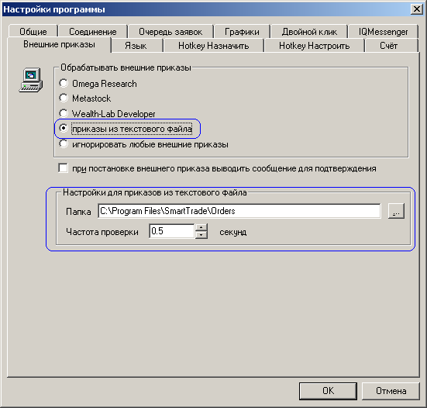Enable confirmation message checkbox for external orders
Image resolution: width=427 pixels, height=408 pixels.
63,168
